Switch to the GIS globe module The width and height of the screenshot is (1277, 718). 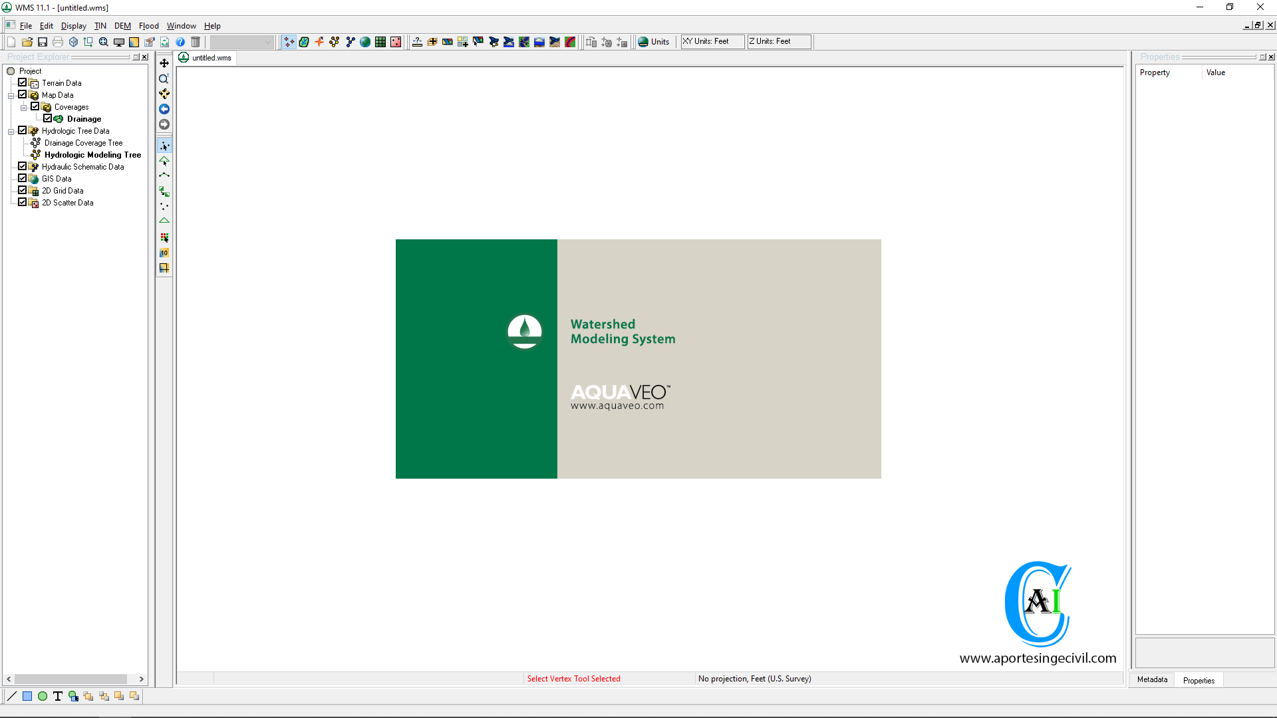365,42
